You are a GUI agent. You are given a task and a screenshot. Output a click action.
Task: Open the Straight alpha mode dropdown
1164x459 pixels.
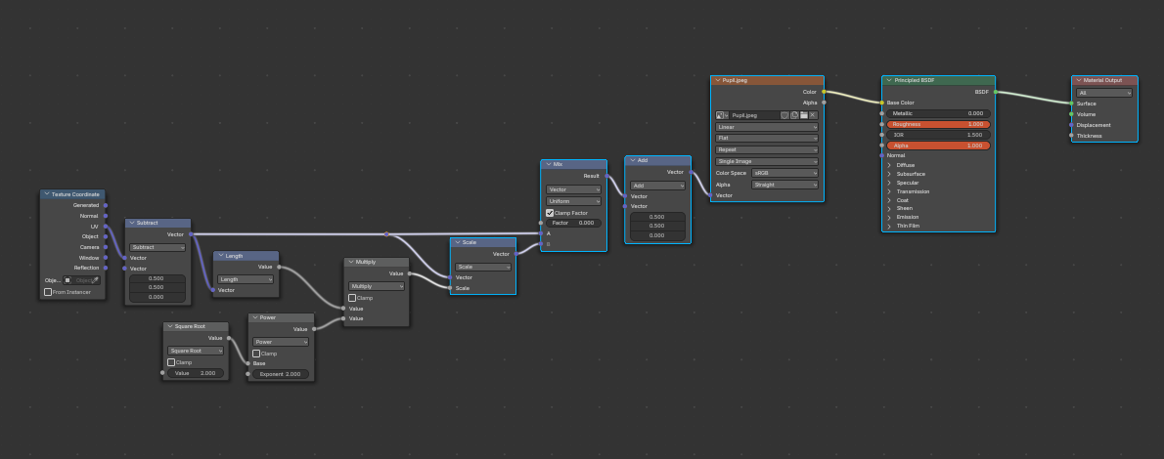click(784, 184)
